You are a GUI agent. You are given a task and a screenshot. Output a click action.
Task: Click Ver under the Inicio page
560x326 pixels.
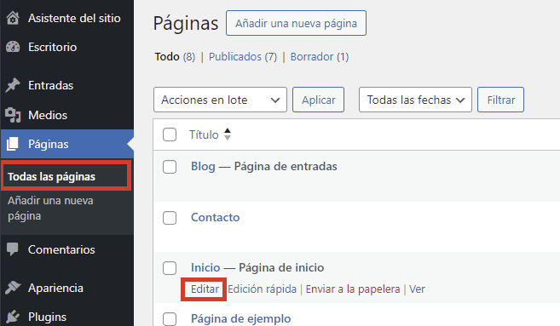(417, 289)
